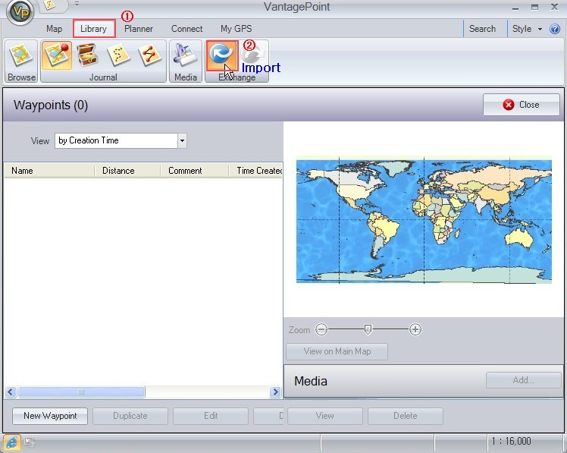Open the Style dropdown menu
567x453 pixels.
tap(527, 29)
